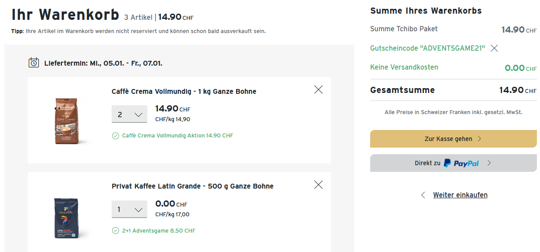Click the delivery date calendar icon

tap(34, 63)
